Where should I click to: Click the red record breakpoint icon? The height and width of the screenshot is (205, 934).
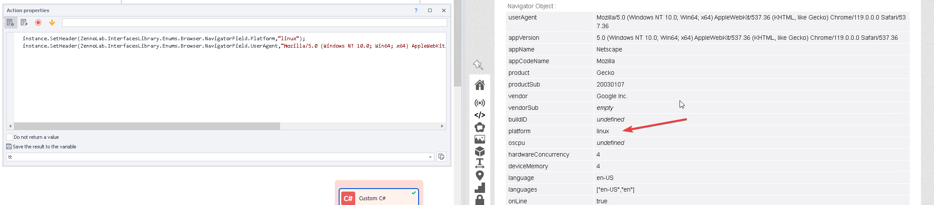point(38,22)
